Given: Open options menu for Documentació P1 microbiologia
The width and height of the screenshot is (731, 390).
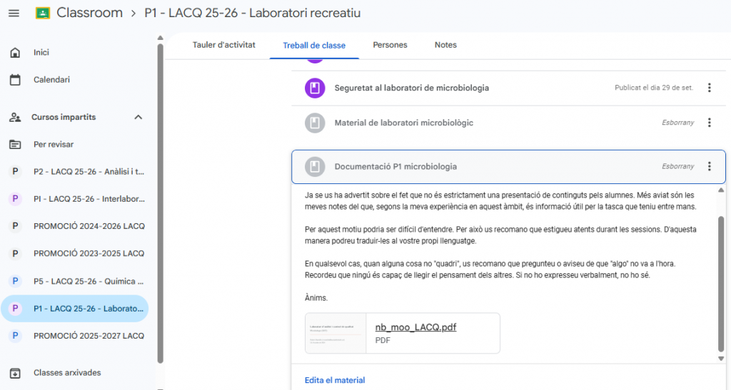Looking at the screenshot, I should 709,167.
